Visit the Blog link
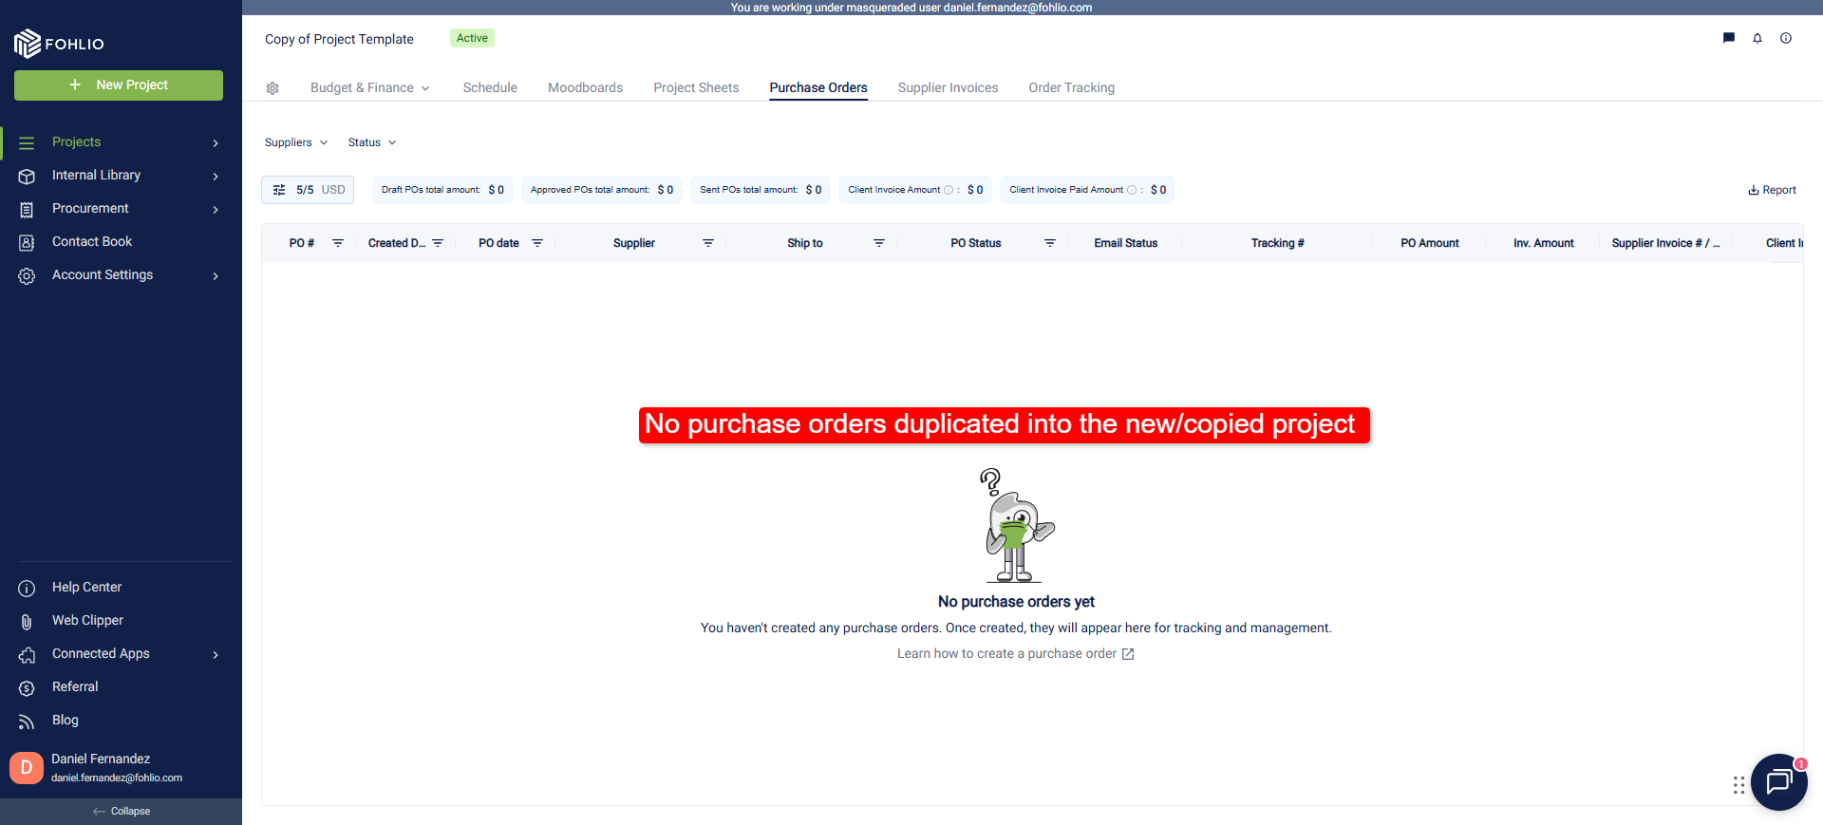1823x825 pixels. click(66, 720)
